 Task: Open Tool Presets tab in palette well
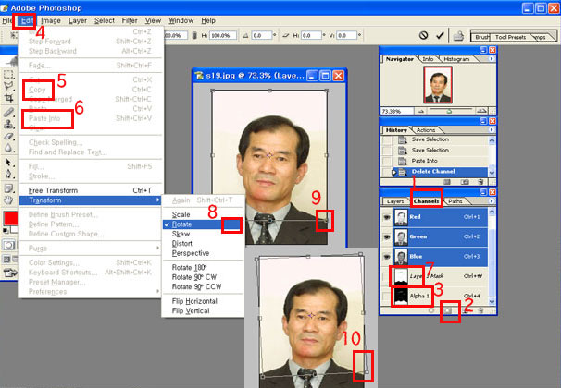510,37
